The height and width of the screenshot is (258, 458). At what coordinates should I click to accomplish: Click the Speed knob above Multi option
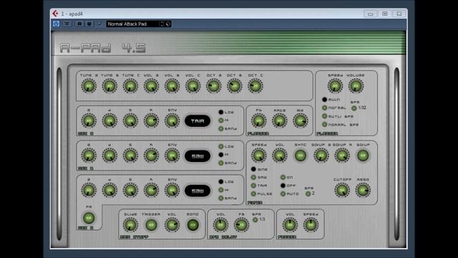tap(335, 86)
